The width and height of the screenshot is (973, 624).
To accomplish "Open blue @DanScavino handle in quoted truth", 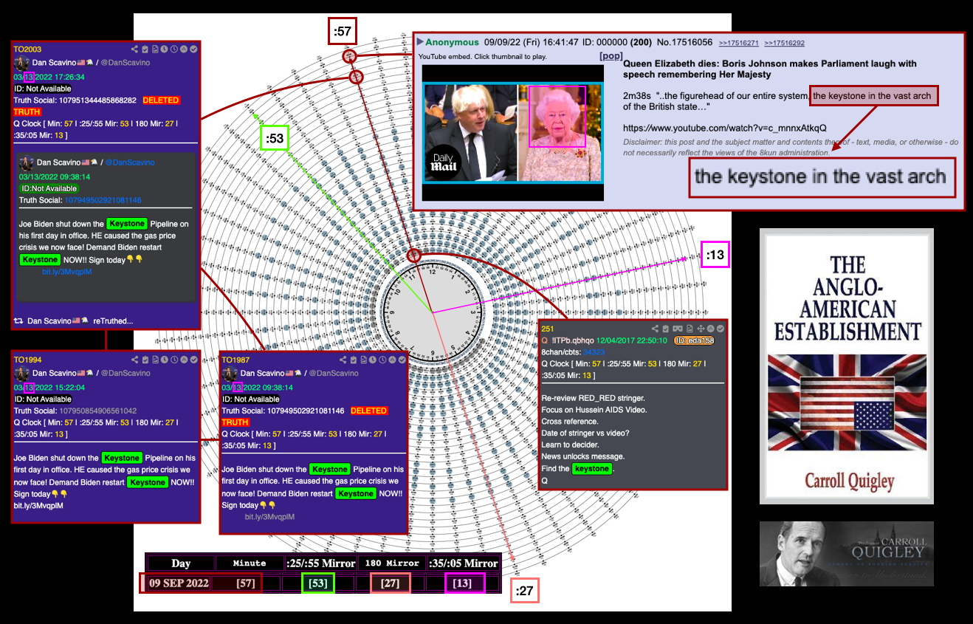I will (129, 162).
